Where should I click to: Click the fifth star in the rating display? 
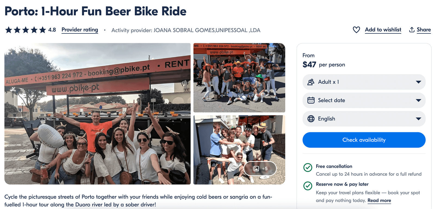42,30
